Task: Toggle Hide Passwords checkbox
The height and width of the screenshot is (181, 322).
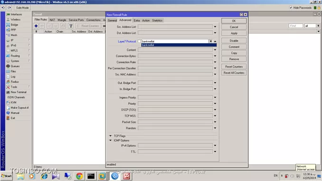Action: coord(291,8)
